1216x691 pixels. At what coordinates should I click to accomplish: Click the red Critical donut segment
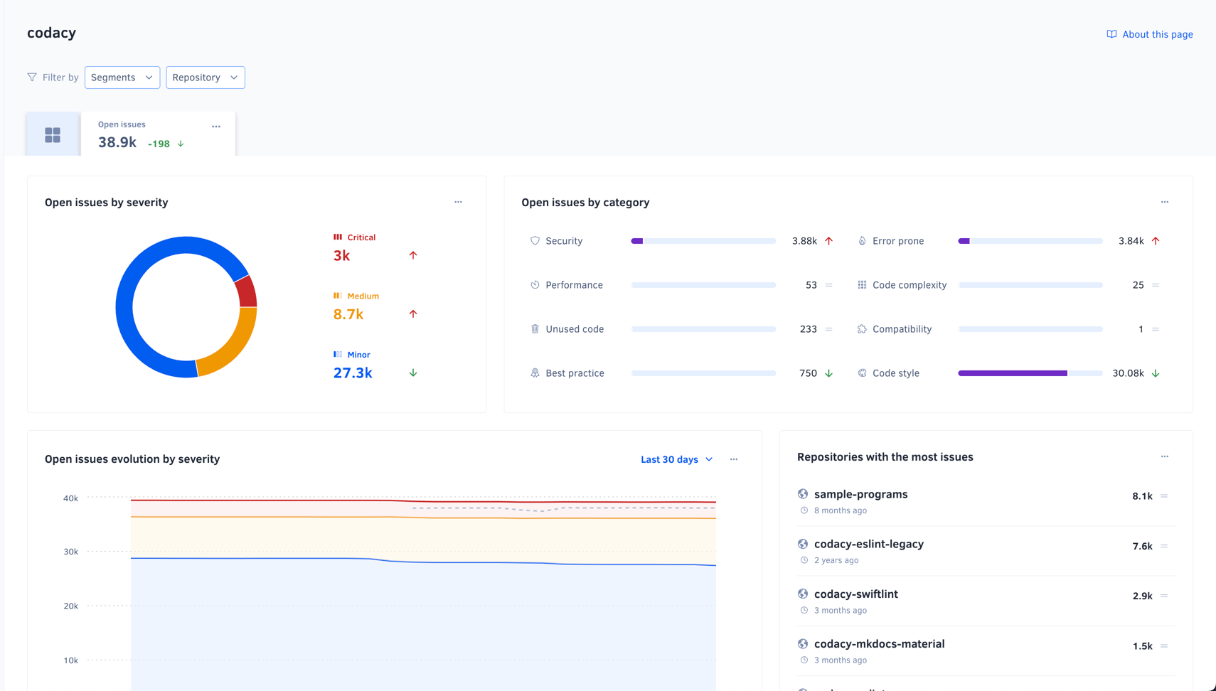(x=247, y=291)
